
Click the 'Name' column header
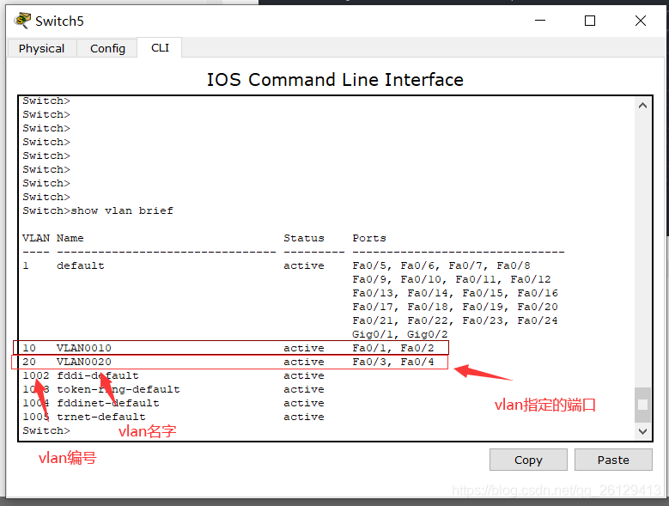pyautogui.click(x=70, y=238)
